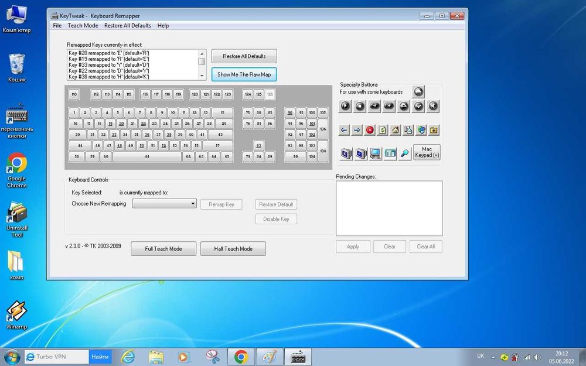Select the browser Forward arrow specialty button
Screen dimensions: 586x366
point(357,130)
